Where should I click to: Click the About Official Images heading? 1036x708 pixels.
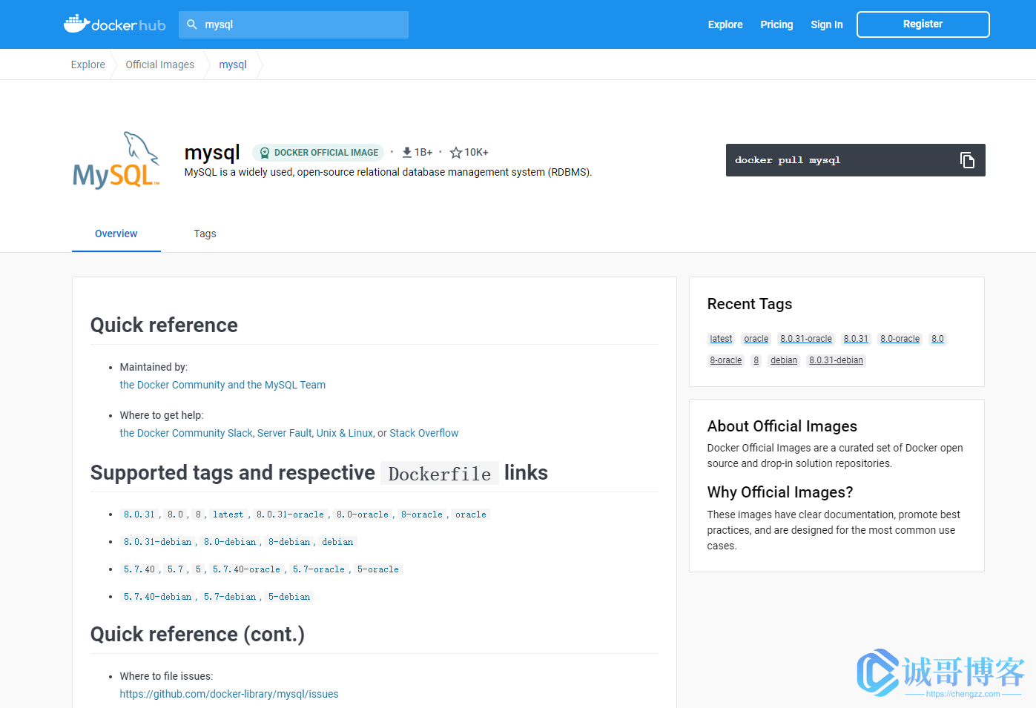click(782, 426)
